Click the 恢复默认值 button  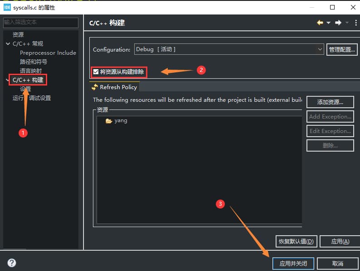[x=296, y=241]
